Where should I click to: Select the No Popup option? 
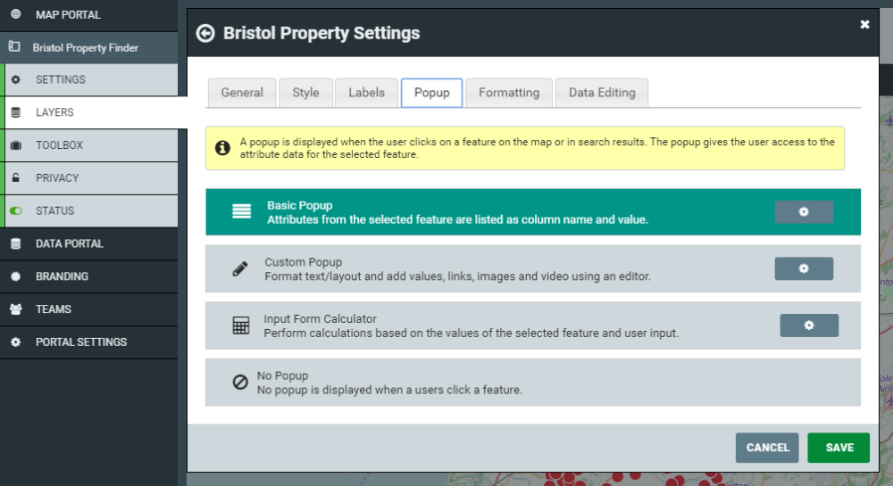532,382
